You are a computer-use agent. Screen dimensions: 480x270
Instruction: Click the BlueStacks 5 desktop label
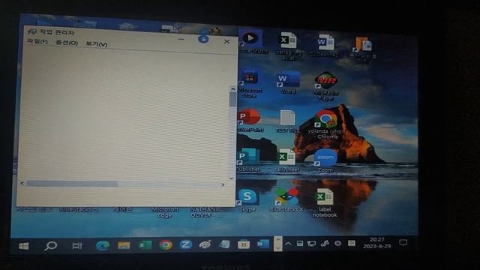pos(78,210)
